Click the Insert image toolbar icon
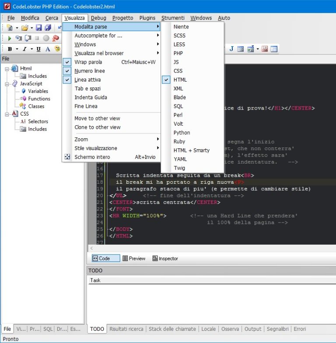Viewport: 336px width, 343px height. pyautogui.click(x=265, y=49)
